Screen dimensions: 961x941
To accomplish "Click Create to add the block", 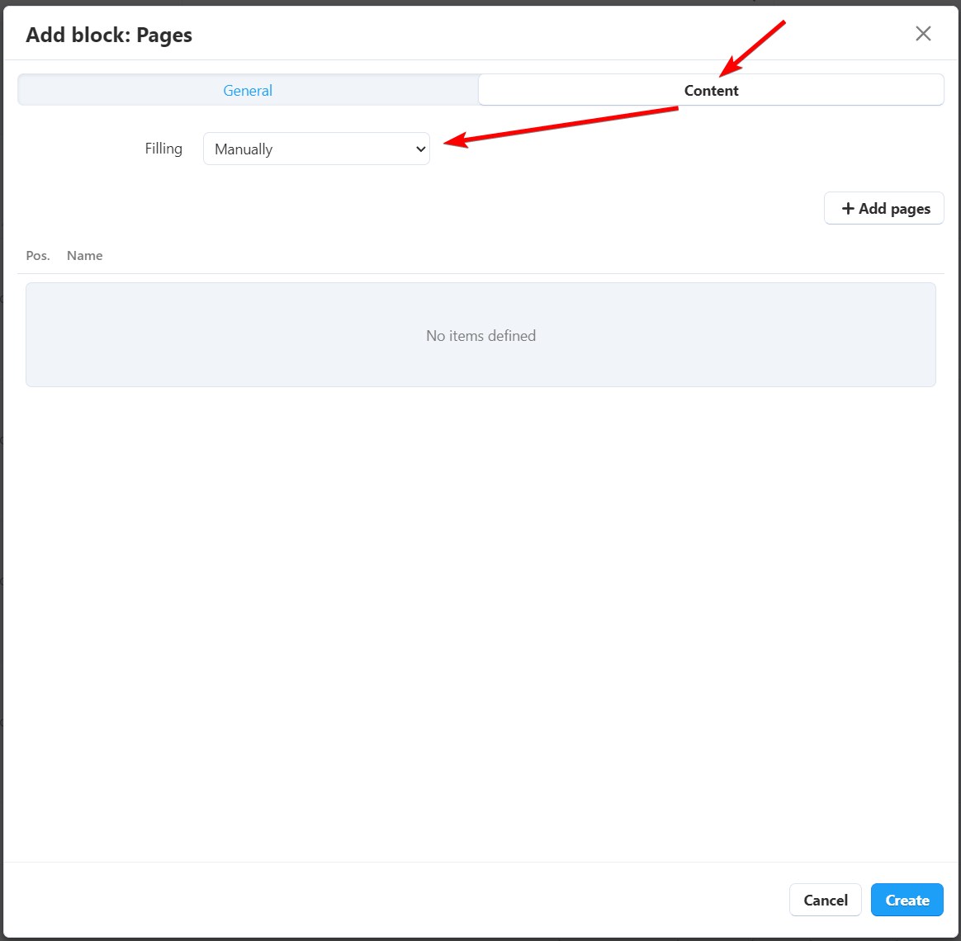I will click(907, 900).
